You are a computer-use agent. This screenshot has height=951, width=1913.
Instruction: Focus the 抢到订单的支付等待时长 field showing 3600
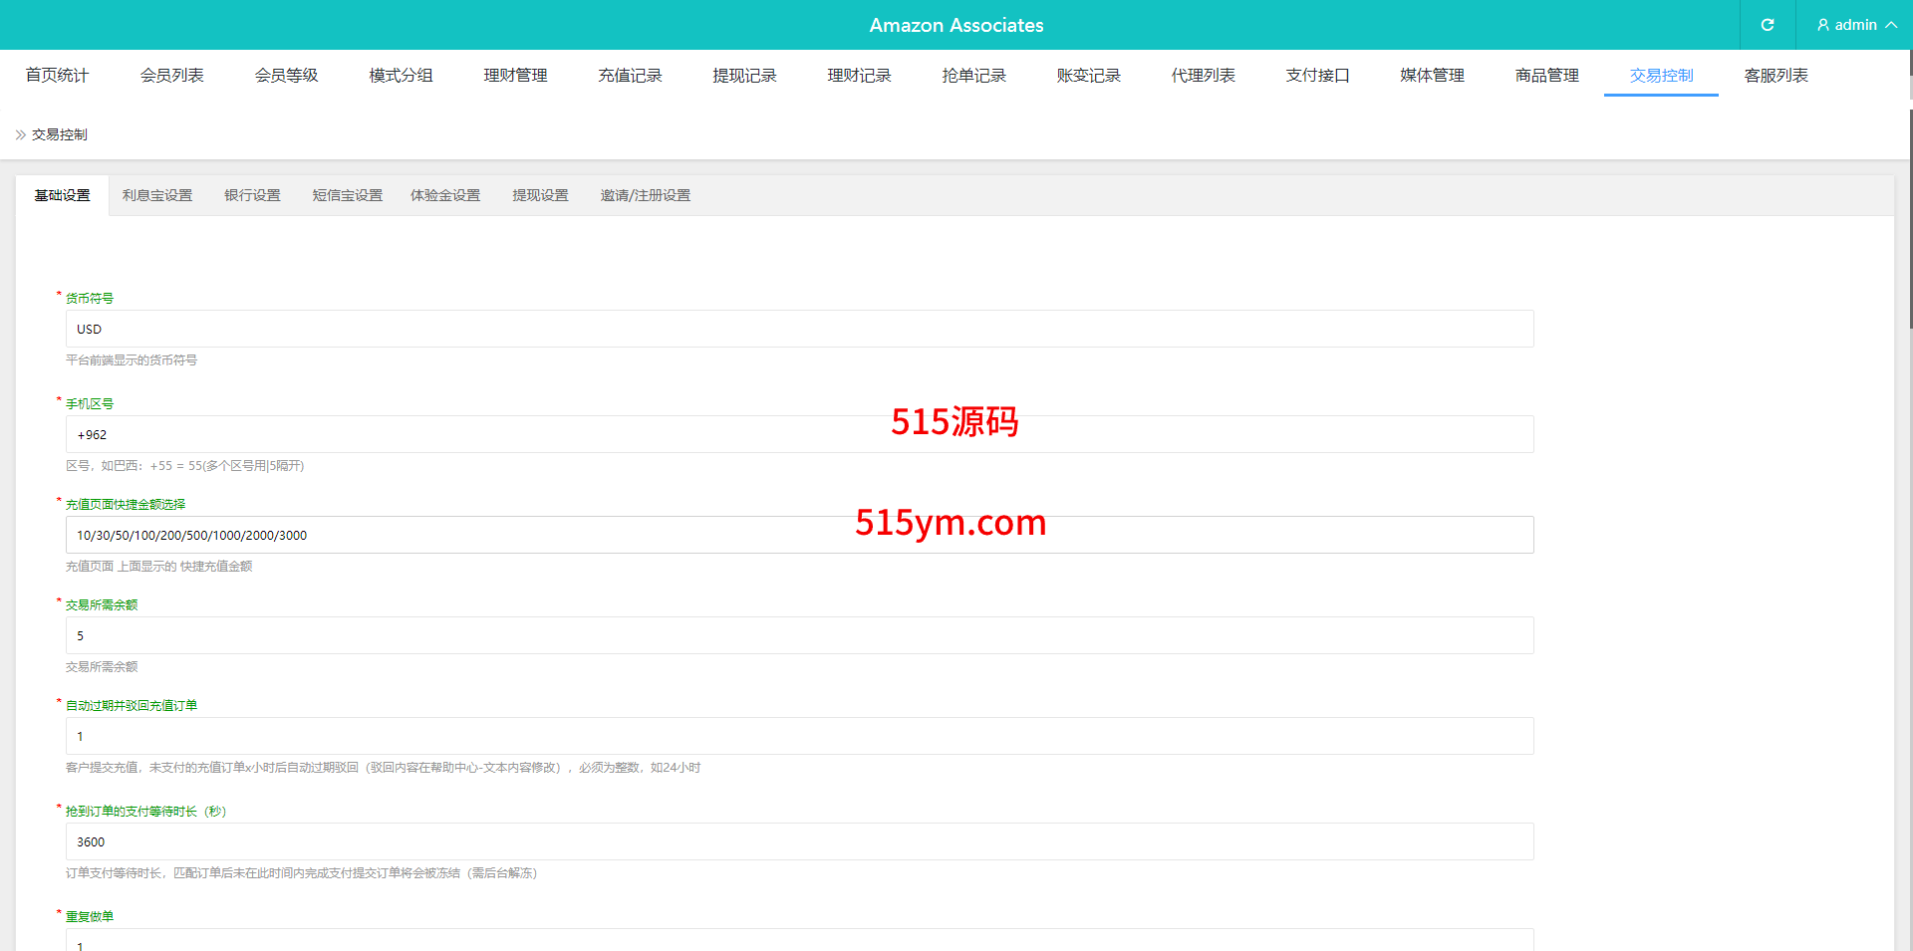(x=799, y=841)
